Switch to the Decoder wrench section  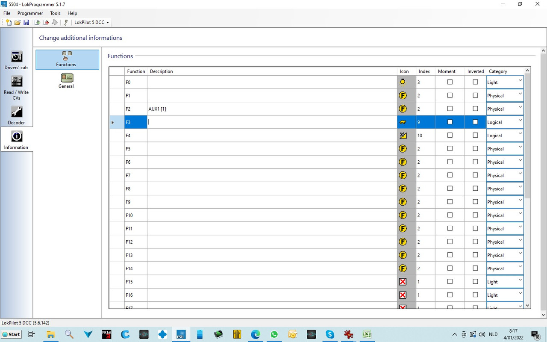16,115
